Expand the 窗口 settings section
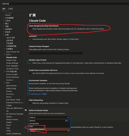Viewport: 129px width, 136px height. click(x=4, y=23)
